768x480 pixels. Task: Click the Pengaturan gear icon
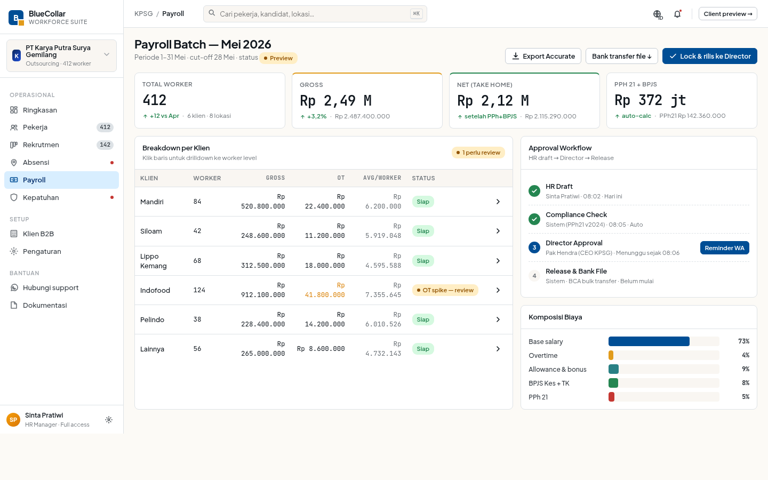click(14, 251)
